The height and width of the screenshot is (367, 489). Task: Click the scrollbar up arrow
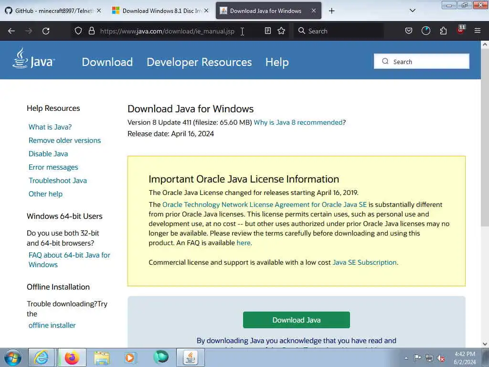[485, 44]
